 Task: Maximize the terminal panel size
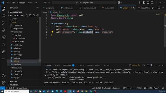tap(159, 65)
